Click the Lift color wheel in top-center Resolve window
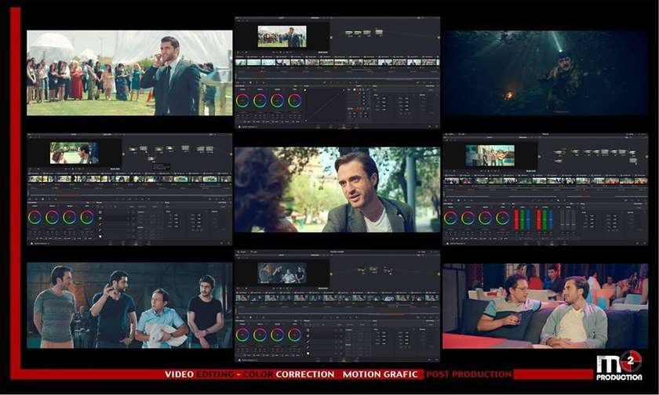The height and width of the screenshot is (395, 659). click(242, 100)
